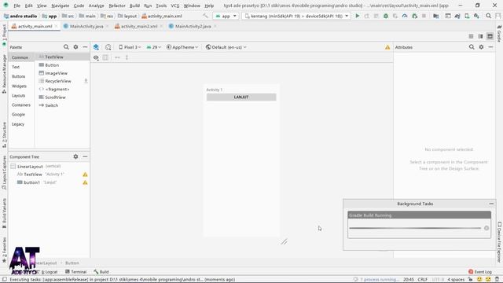Open the VCS menu
503x283 pixels.
click(x=174, y=6)
